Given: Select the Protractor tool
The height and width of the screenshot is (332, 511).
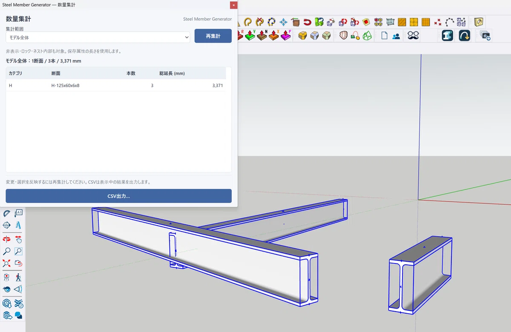Looking at the screenshot, I should click(x=6, y=213).
